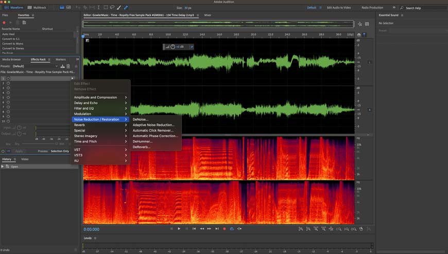Zoom to the current selection
Screen dimensions: 448x254
coord(354,229)
